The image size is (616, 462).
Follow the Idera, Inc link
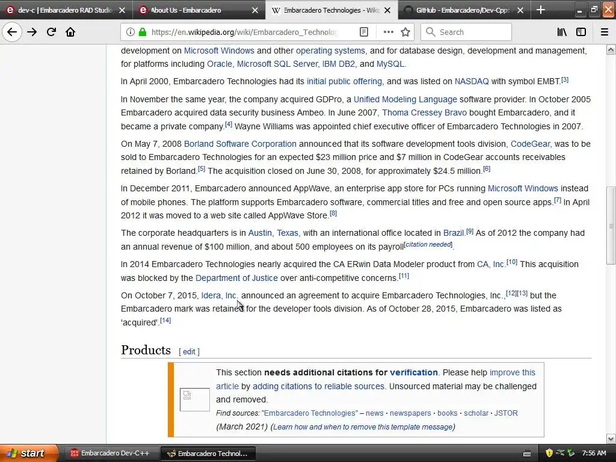click(218, 295)
